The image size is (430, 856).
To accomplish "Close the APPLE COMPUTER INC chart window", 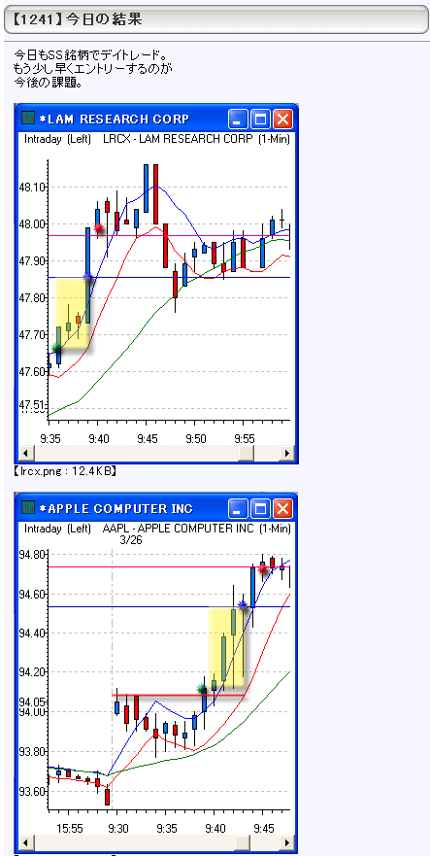I will click(282, 508).
